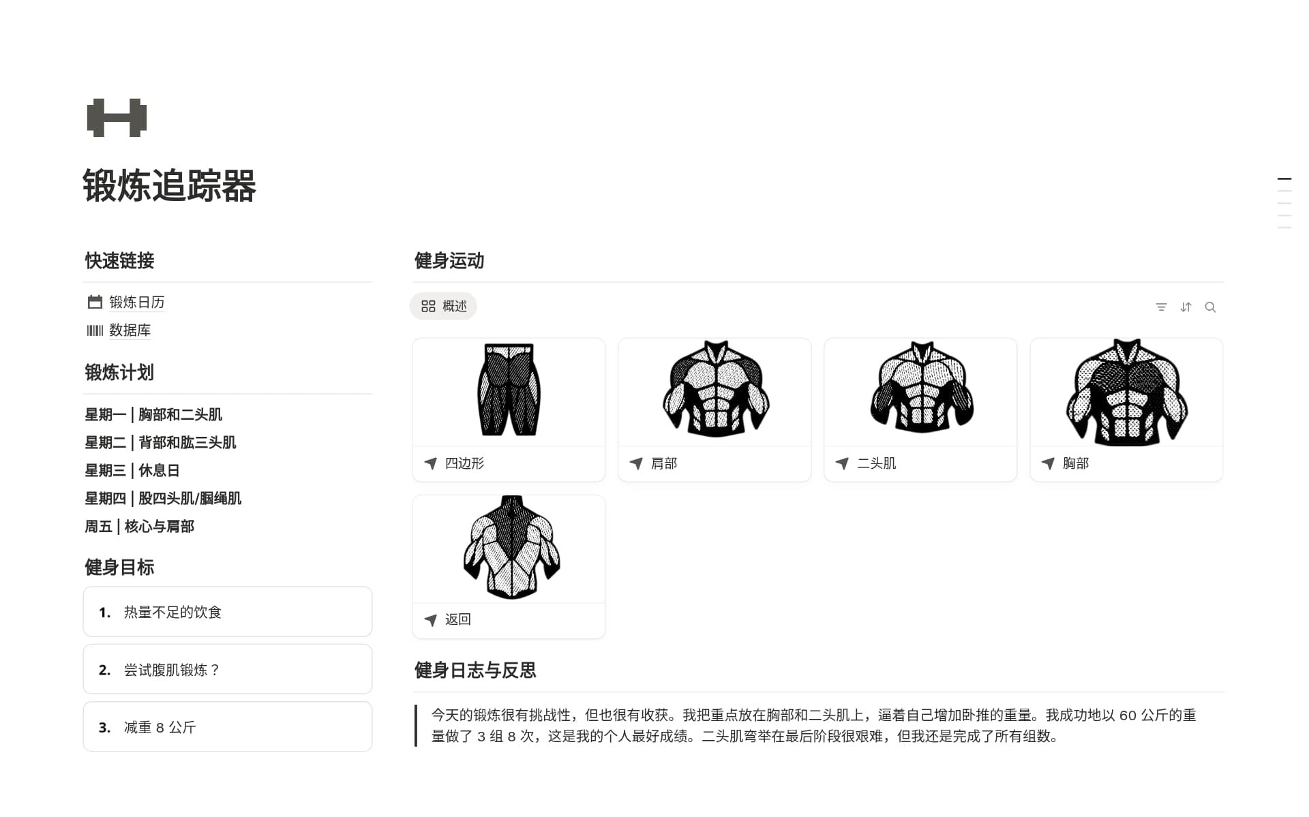Click the barcode icon beside 数据库
This screenshot has width=1309, height=817.
point(95,330)
